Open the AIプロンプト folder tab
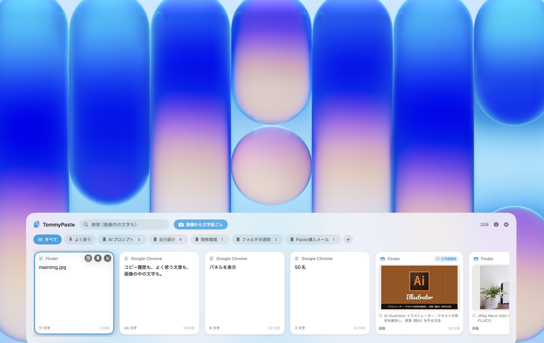 pos(122,239)
